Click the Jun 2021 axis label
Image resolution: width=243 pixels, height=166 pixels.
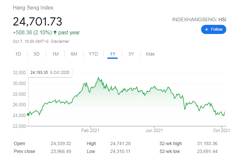tap(154, 131)
